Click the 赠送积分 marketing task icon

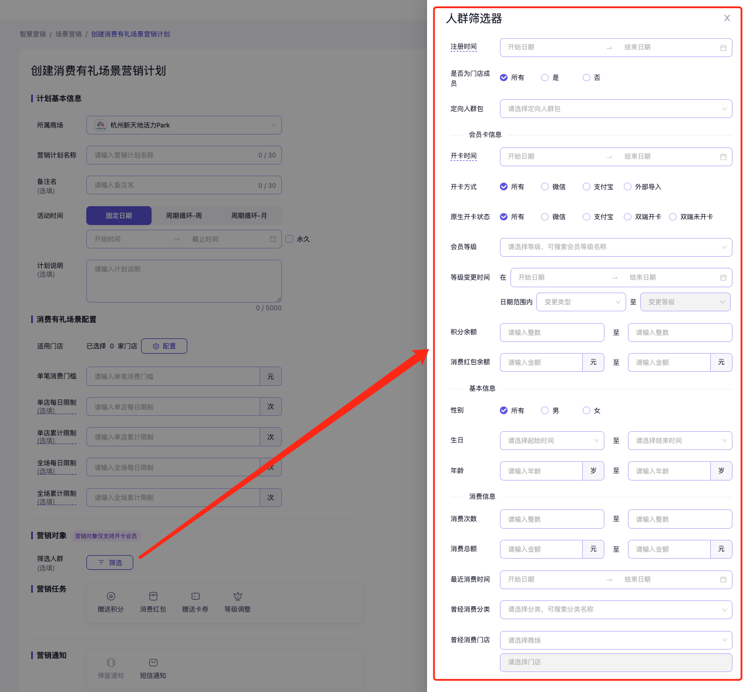[111, 596]
